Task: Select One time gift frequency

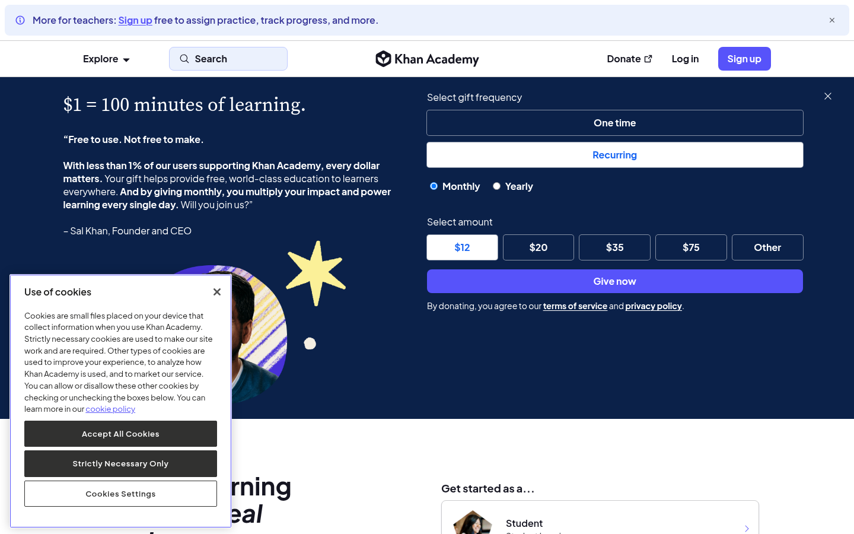Action: click(x=615, y=123)
